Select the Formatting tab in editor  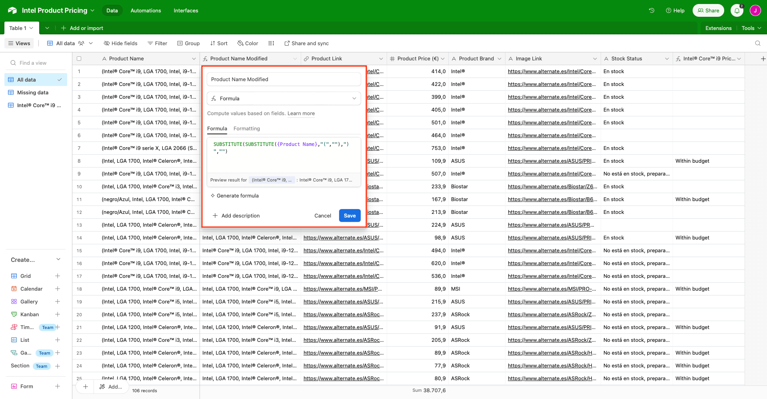click(x=247, y=129)
